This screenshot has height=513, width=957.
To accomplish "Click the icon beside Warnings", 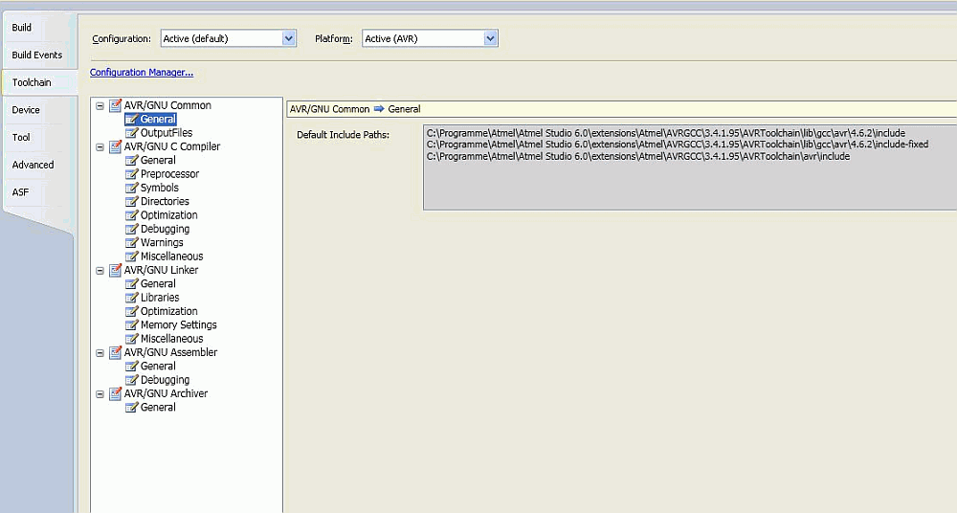I will [x=132, y=242].
